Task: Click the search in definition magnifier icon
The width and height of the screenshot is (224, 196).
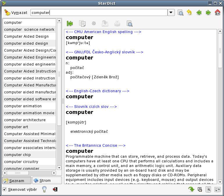Action: (129, 23)
